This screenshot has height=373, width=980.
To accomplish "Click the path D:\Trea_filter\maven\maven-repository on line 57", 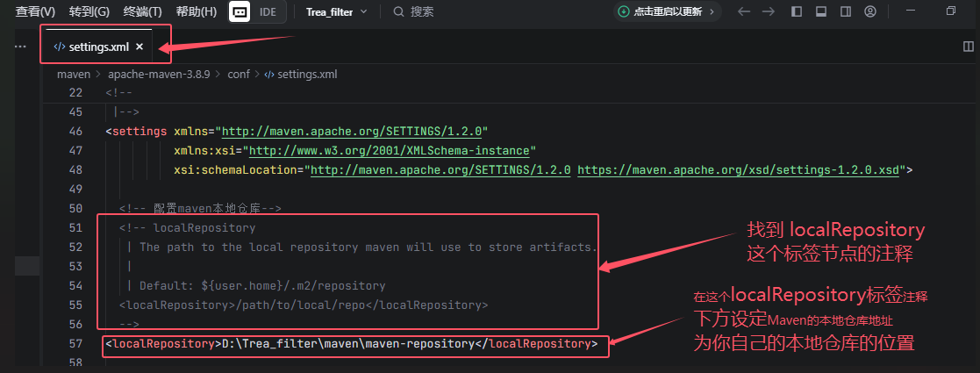I will (348, 344).
